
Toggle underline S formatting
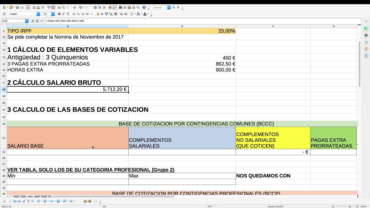68,14
